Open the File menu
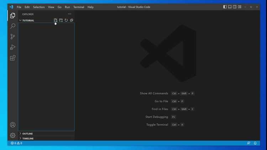Image resolution: width=267 pixels, height=150 pixels. pyautogui.click(x=19, y=7)
